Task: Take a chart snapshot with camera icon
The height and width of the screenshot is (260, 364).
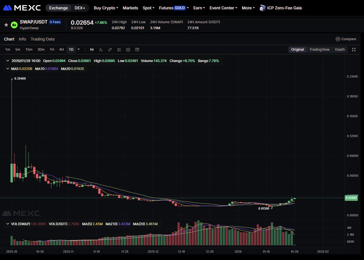Action: tap(128, 49)
